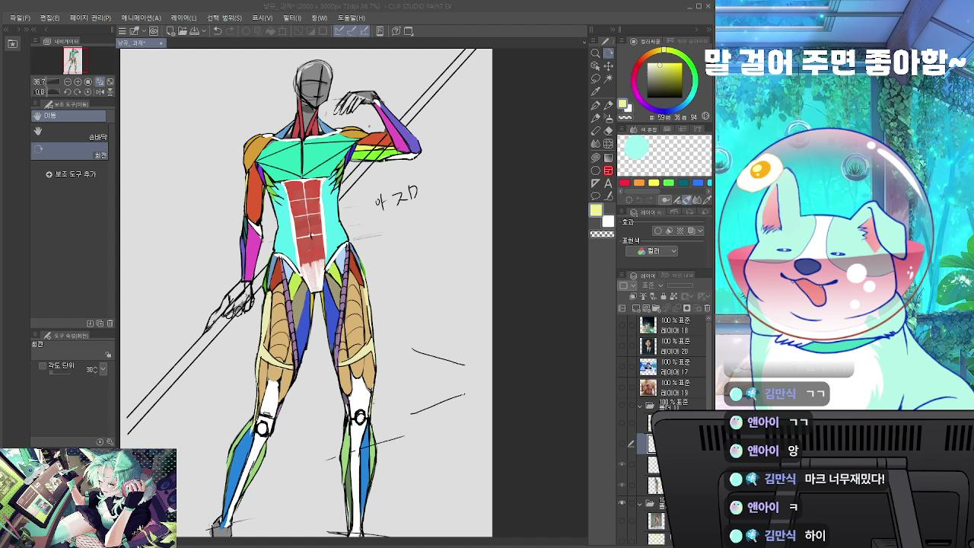Open the angle step value dropdown
This screenshot has width=974, height=548.
click(103, 369)
